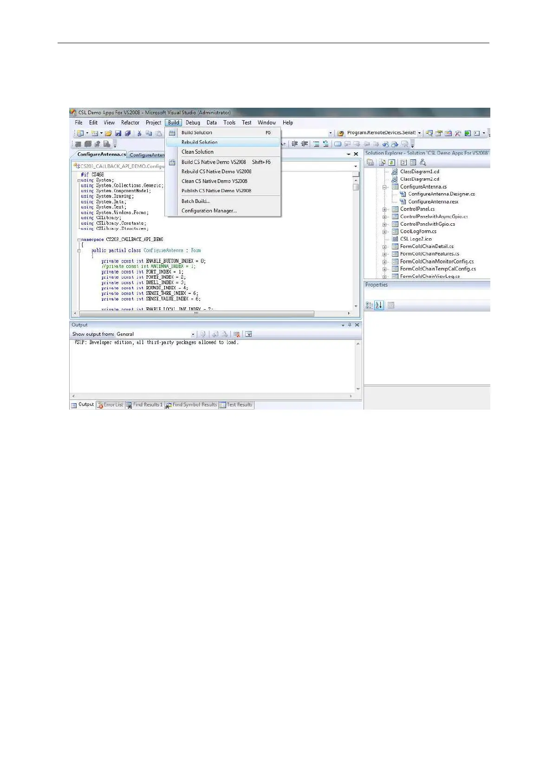
Task: Switch to Find Results 1 tab
Action: [x=144, y=405]
